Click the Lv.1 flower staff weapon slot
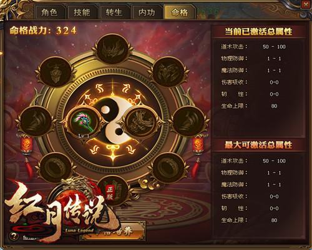 pyautogui.click(x=84, y=122)
